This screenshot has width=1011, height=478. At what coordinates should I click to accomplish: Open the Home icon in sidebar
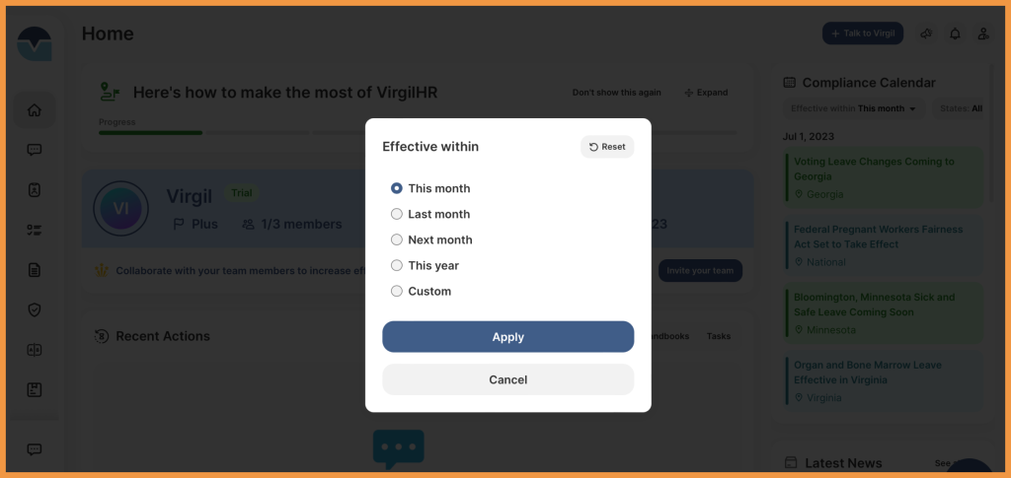[35, 110]
